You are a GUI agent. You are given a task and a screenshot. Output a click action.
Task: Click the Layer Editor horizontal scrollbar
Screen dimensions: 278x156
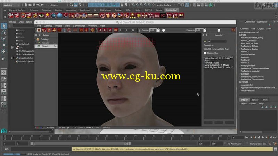tap(252, 132)
